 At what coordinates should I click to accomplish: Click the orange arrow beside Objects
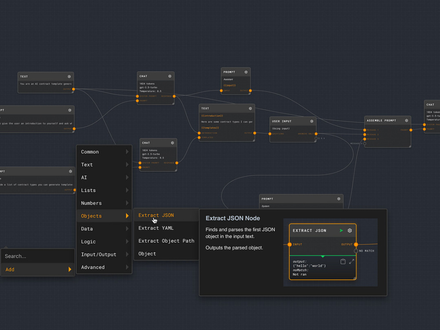pyautogui.click(x=127, y=216)
